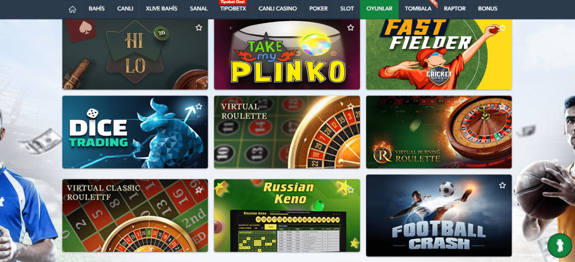The image size is (575, 262).
Task: Add Russian Keno to favorites star
Action: coord(350,190)
